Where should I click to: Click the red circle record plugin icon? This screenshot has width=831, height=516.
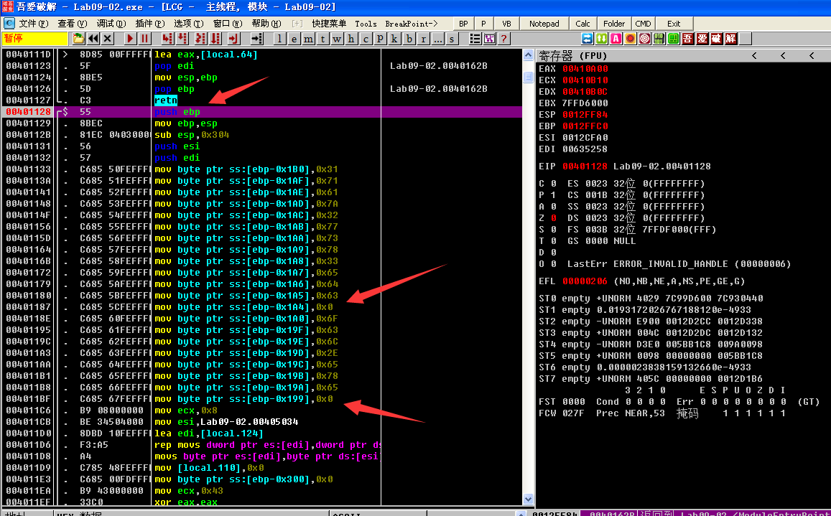630,39
